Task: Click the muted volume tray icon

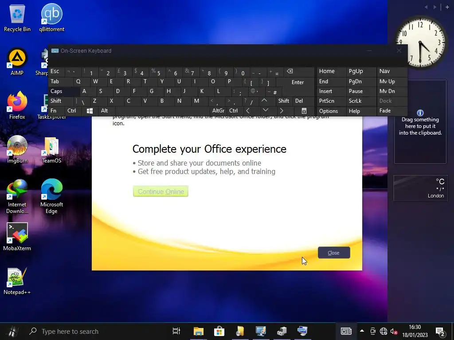Action: [x=394, y=331]
